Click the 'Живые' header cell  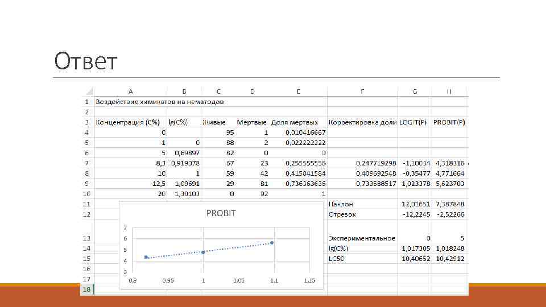[218, 122]
